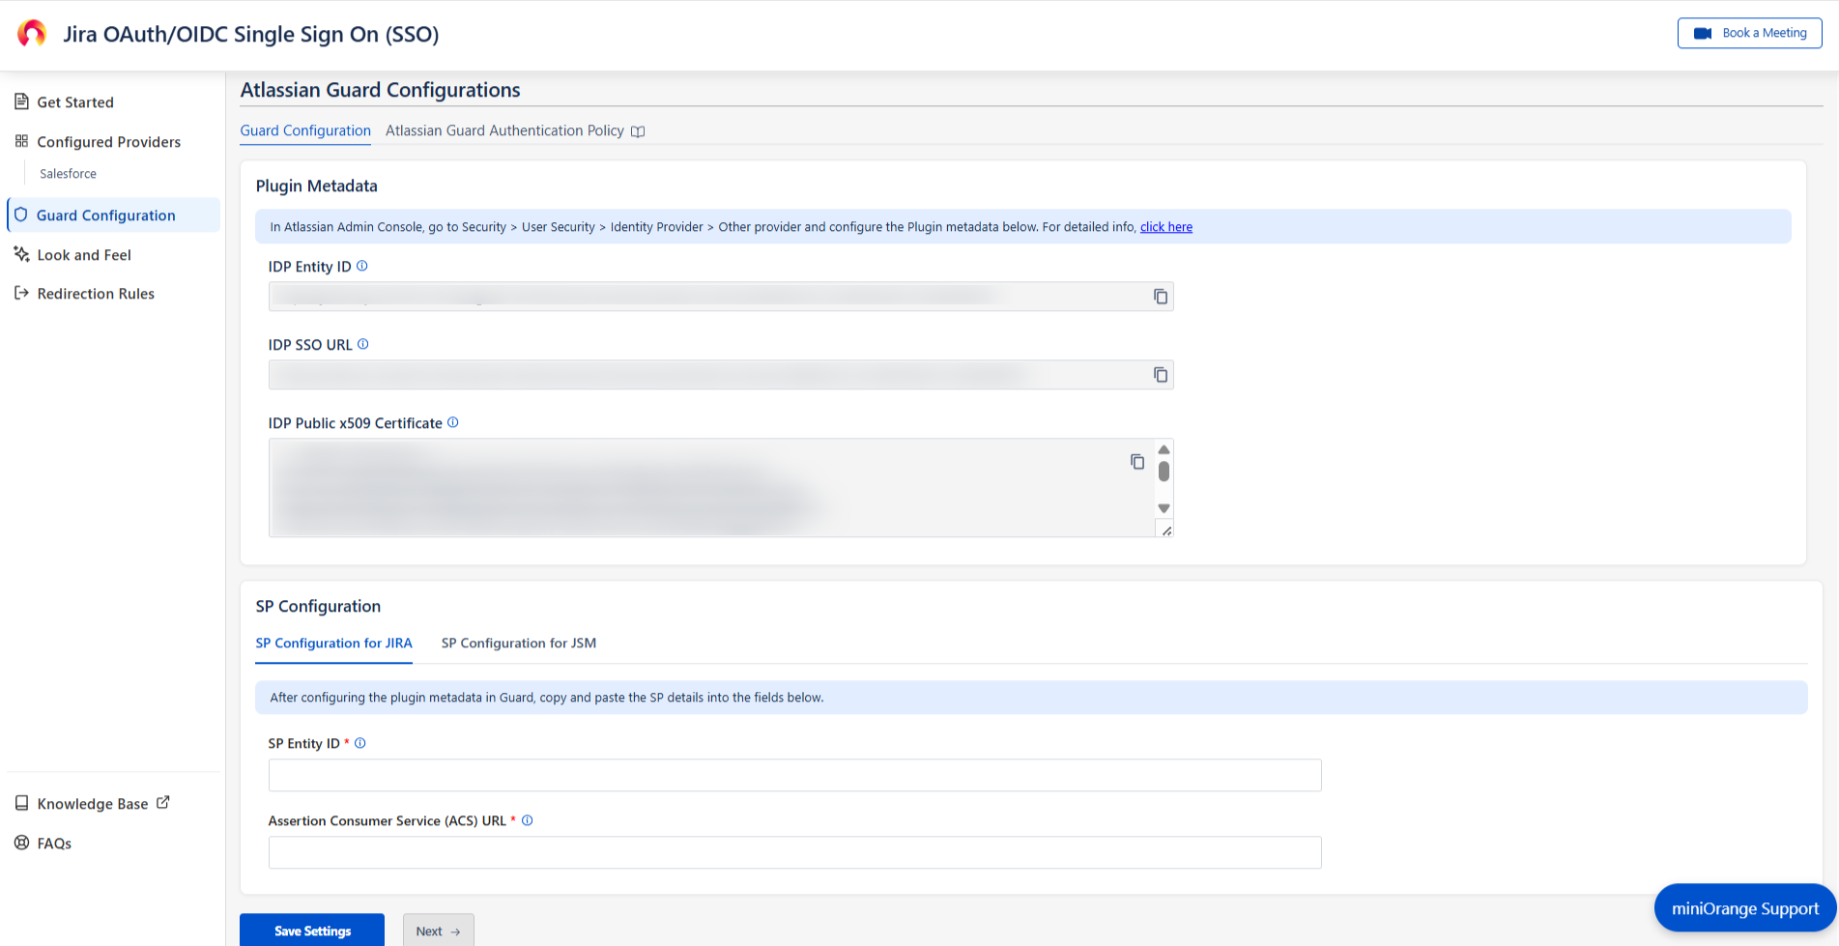Click the miniOrange logo icon
Screen dimensions: 1839x946
32,34
